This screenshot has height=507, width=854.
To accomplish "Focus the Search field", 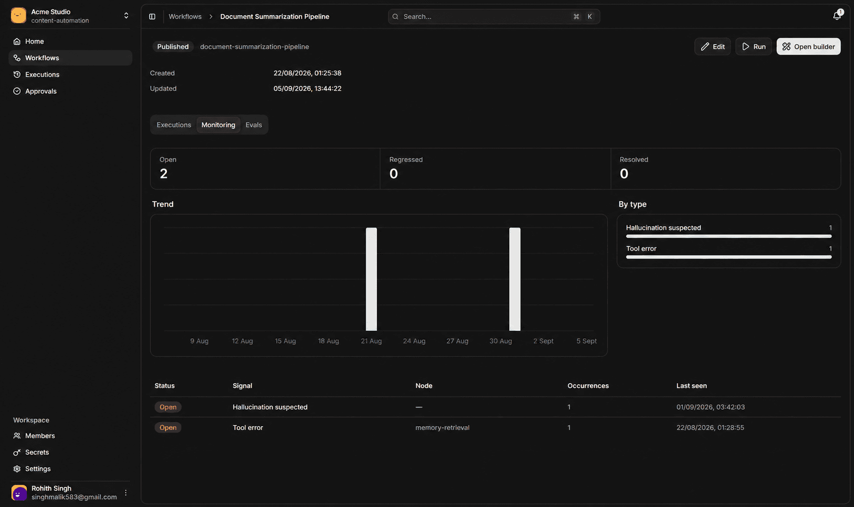I will [494, 17].
